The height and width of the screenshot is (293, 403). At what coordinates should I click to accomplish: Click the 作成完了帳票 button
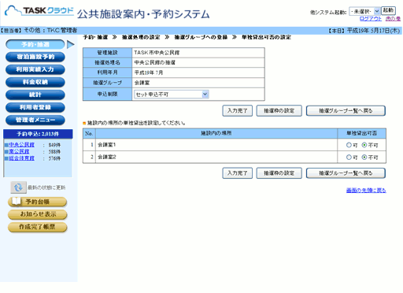tap(38, 227)
